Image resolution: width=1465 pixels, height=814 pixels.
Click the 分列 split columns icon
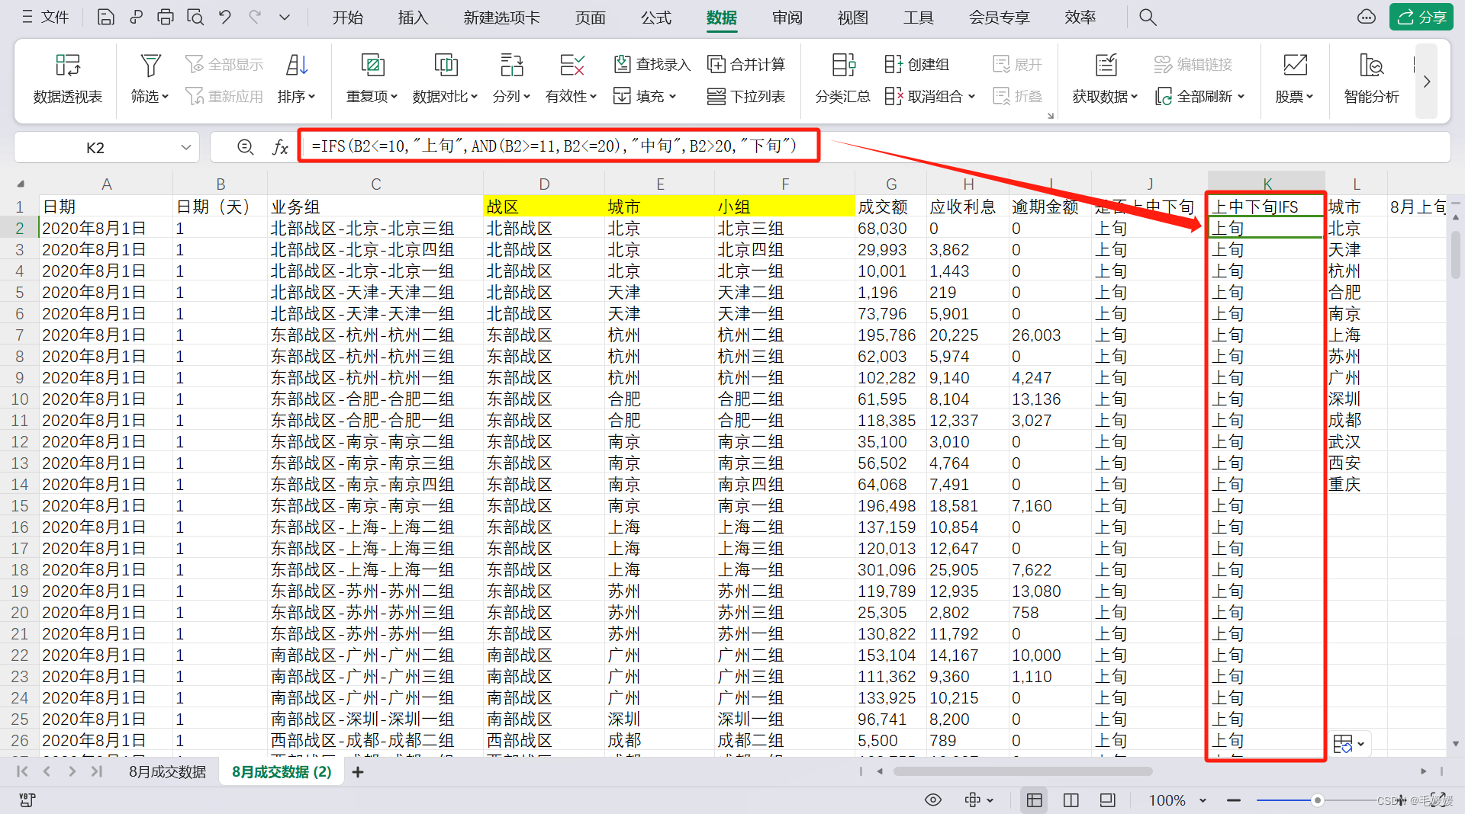click(x=511, y=65)
